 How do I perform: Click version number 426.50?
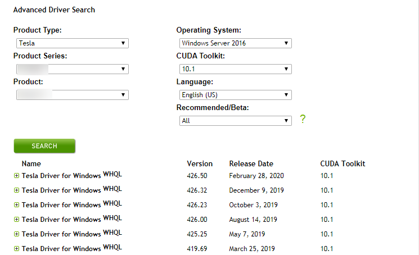[197, 176]
